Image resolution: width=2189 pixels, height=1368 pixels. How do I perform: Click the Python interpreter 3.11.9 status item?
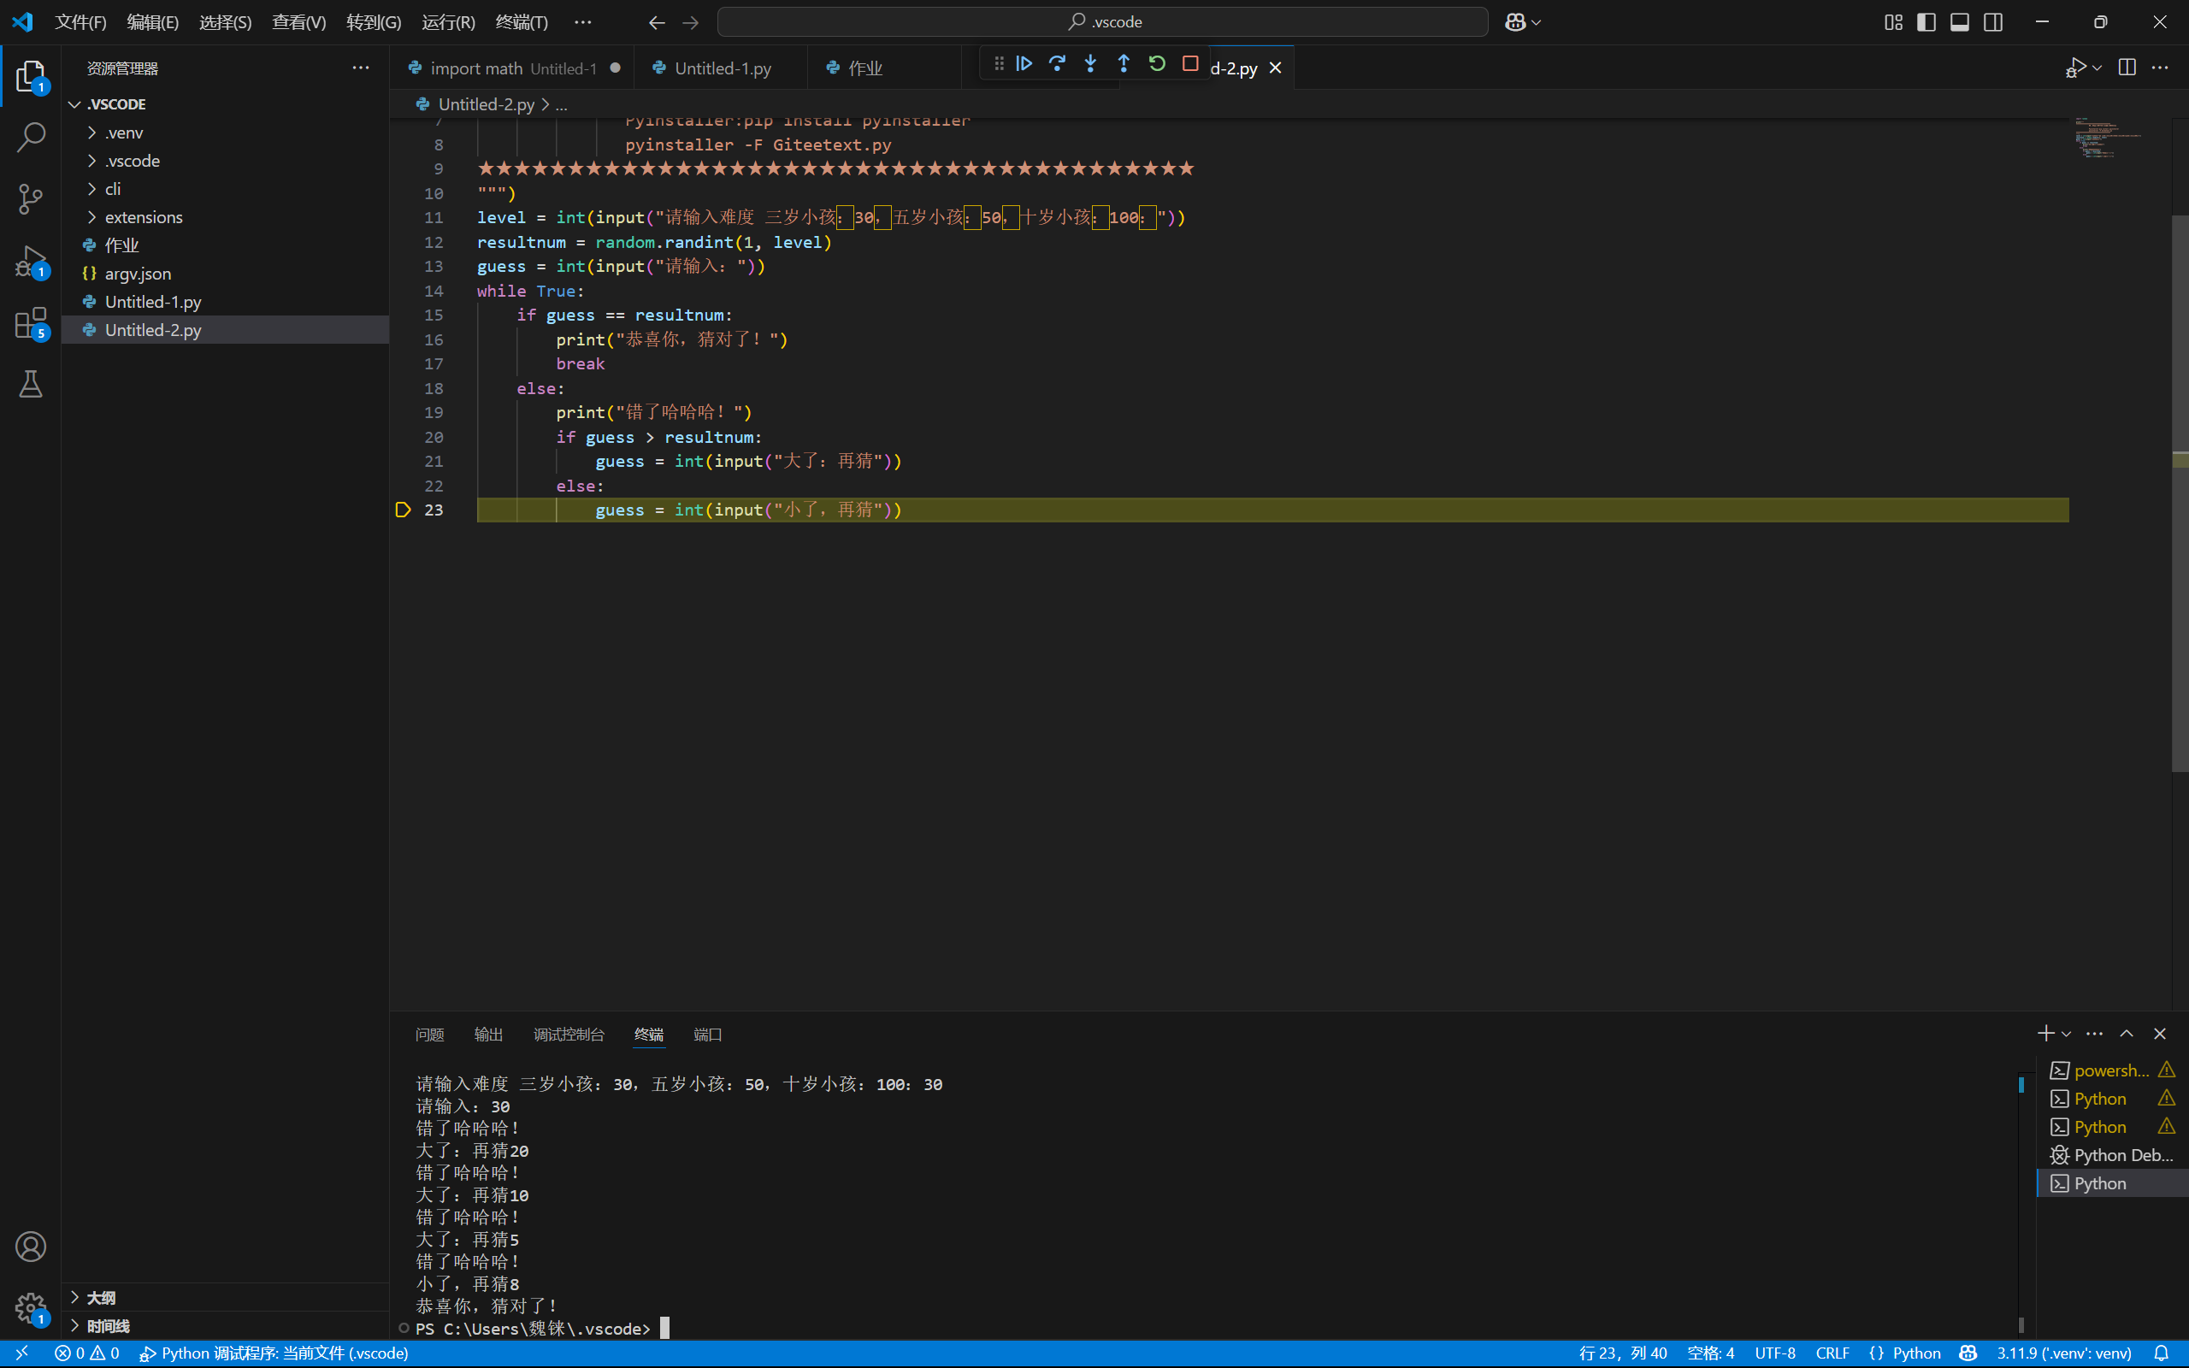pos(2063,1353)
